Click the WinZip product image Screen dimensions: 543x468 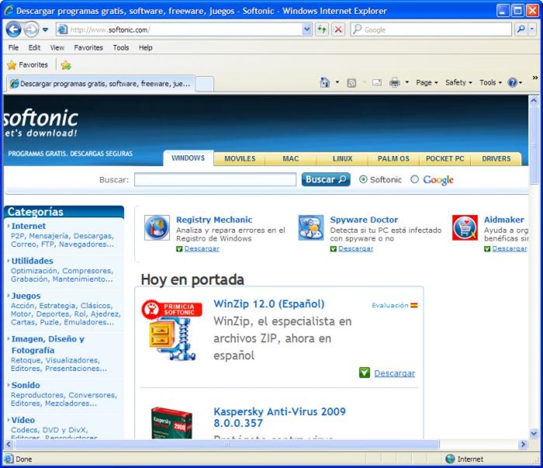(x=172, y=331)
